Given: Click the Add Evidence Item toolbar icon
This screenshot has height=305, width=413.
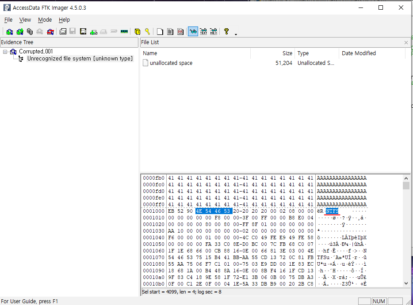Looking at the screenshot, I should [9, 31].
